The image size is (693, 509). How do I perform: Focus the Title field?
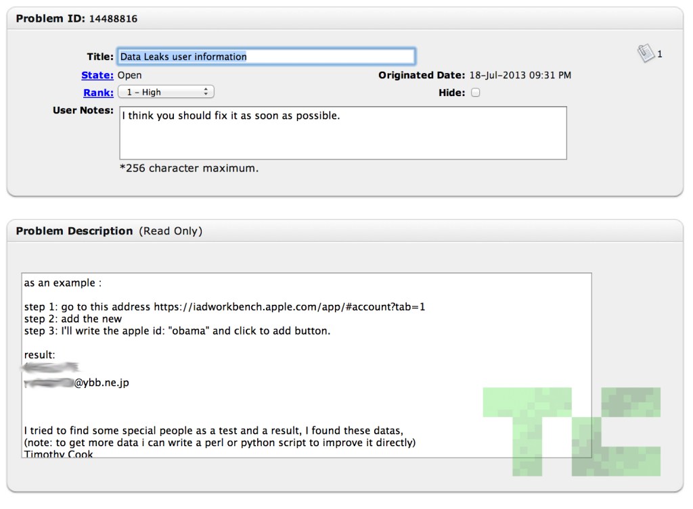pyautogui.click(x=266, y=57)
